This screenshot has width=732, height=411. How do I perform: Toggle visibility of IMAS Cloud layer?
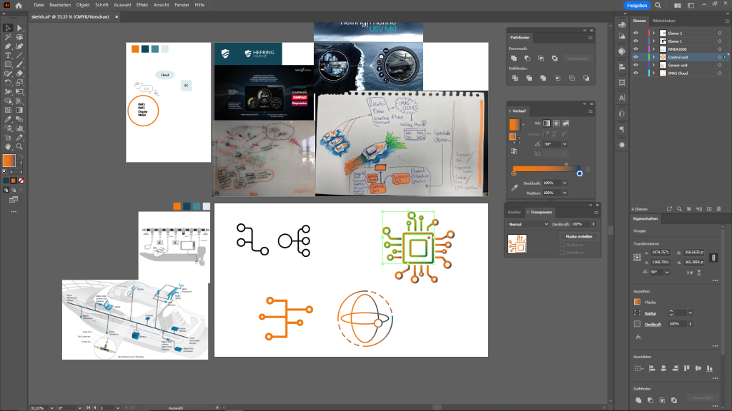click(x=635, y=73)
